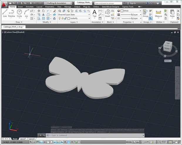
Task: Click the Cut icon in Clipboard panel
Action: [178, 11]
